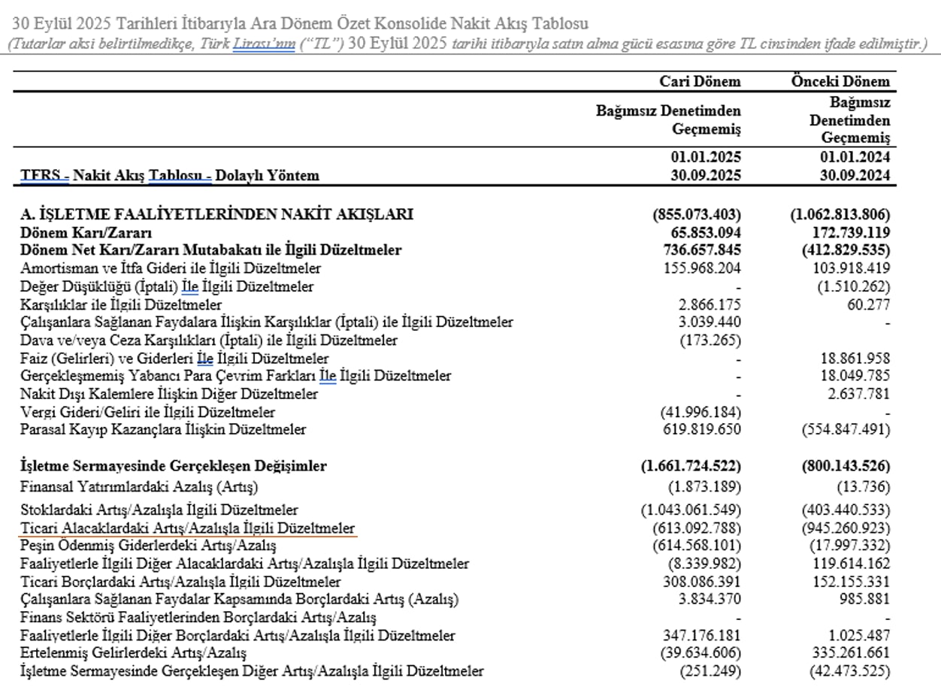Click the 'Cari Dönem' column header

[699, 82]
